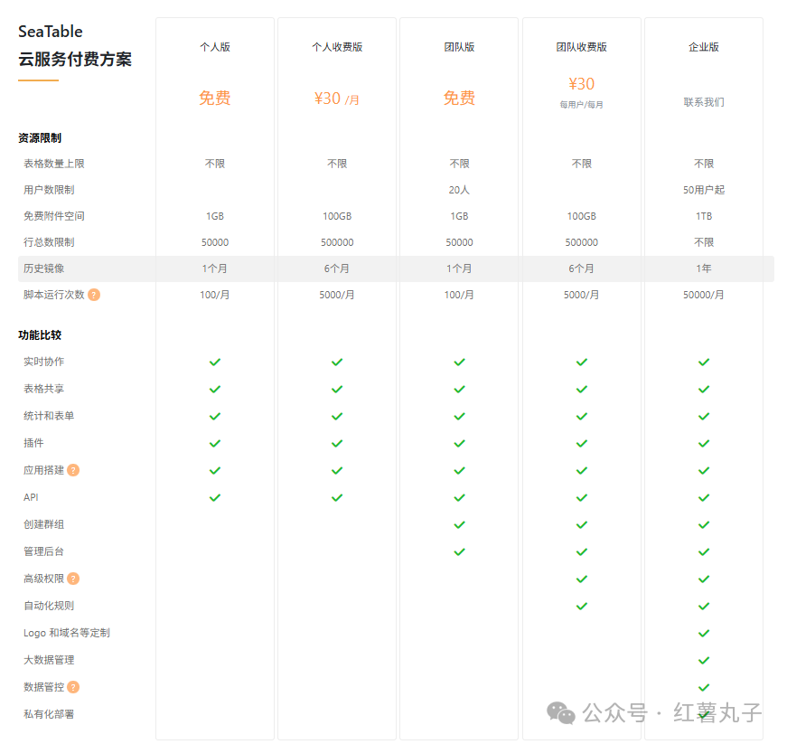Click the 500000 row limit under 团队收费版
The width and height of the screenshot is (787, 744).
(582, 242)
